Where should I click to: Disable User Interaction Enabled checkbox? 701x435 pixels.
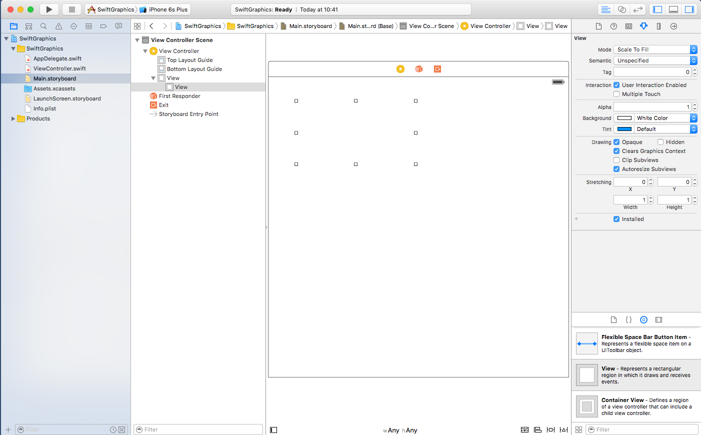tap(616, 85)
